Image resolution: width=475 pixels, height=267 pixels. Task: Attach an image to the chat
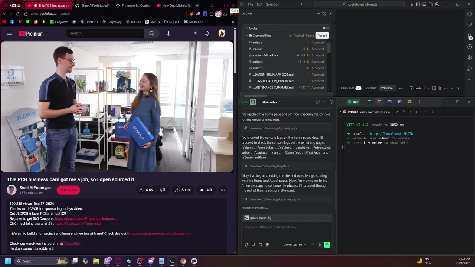(x=261, y=245)
